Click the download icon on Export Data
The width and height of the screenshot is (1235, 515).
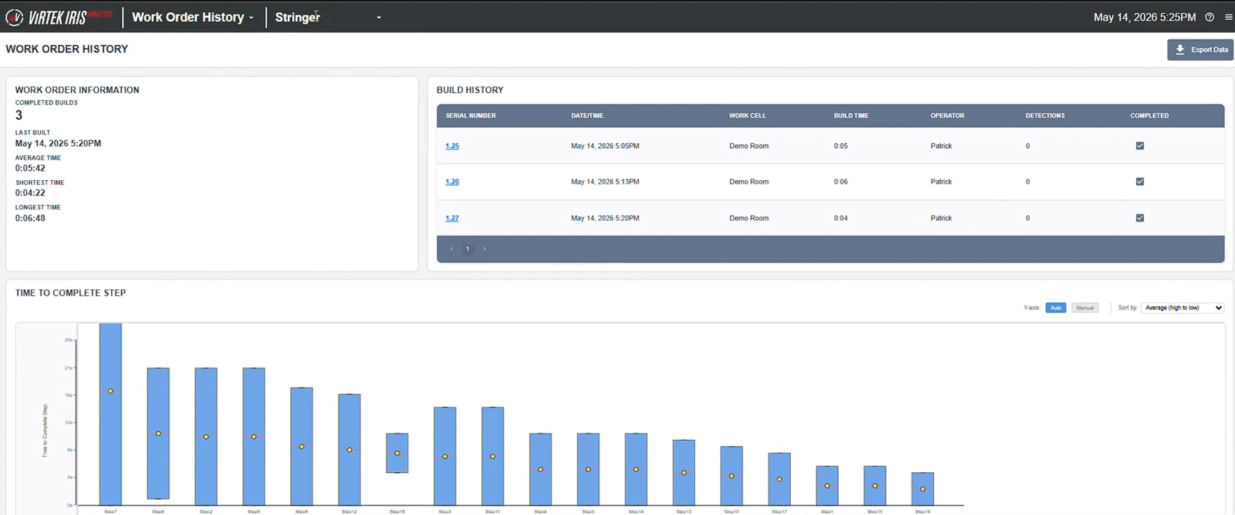point(1180,49)
